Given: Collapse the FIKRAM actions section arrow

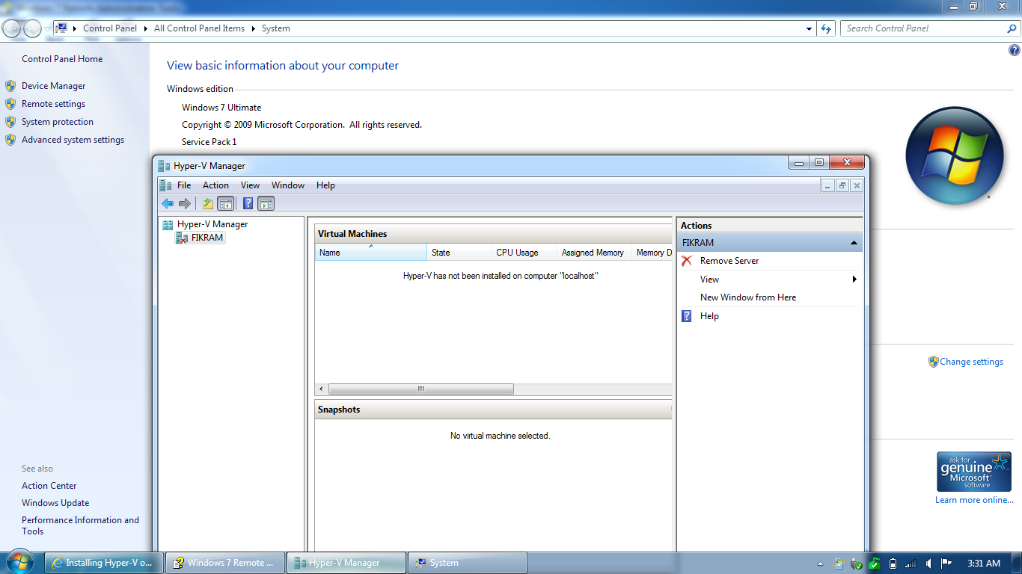Looking at the screenshot, I should tap(854, 243).
